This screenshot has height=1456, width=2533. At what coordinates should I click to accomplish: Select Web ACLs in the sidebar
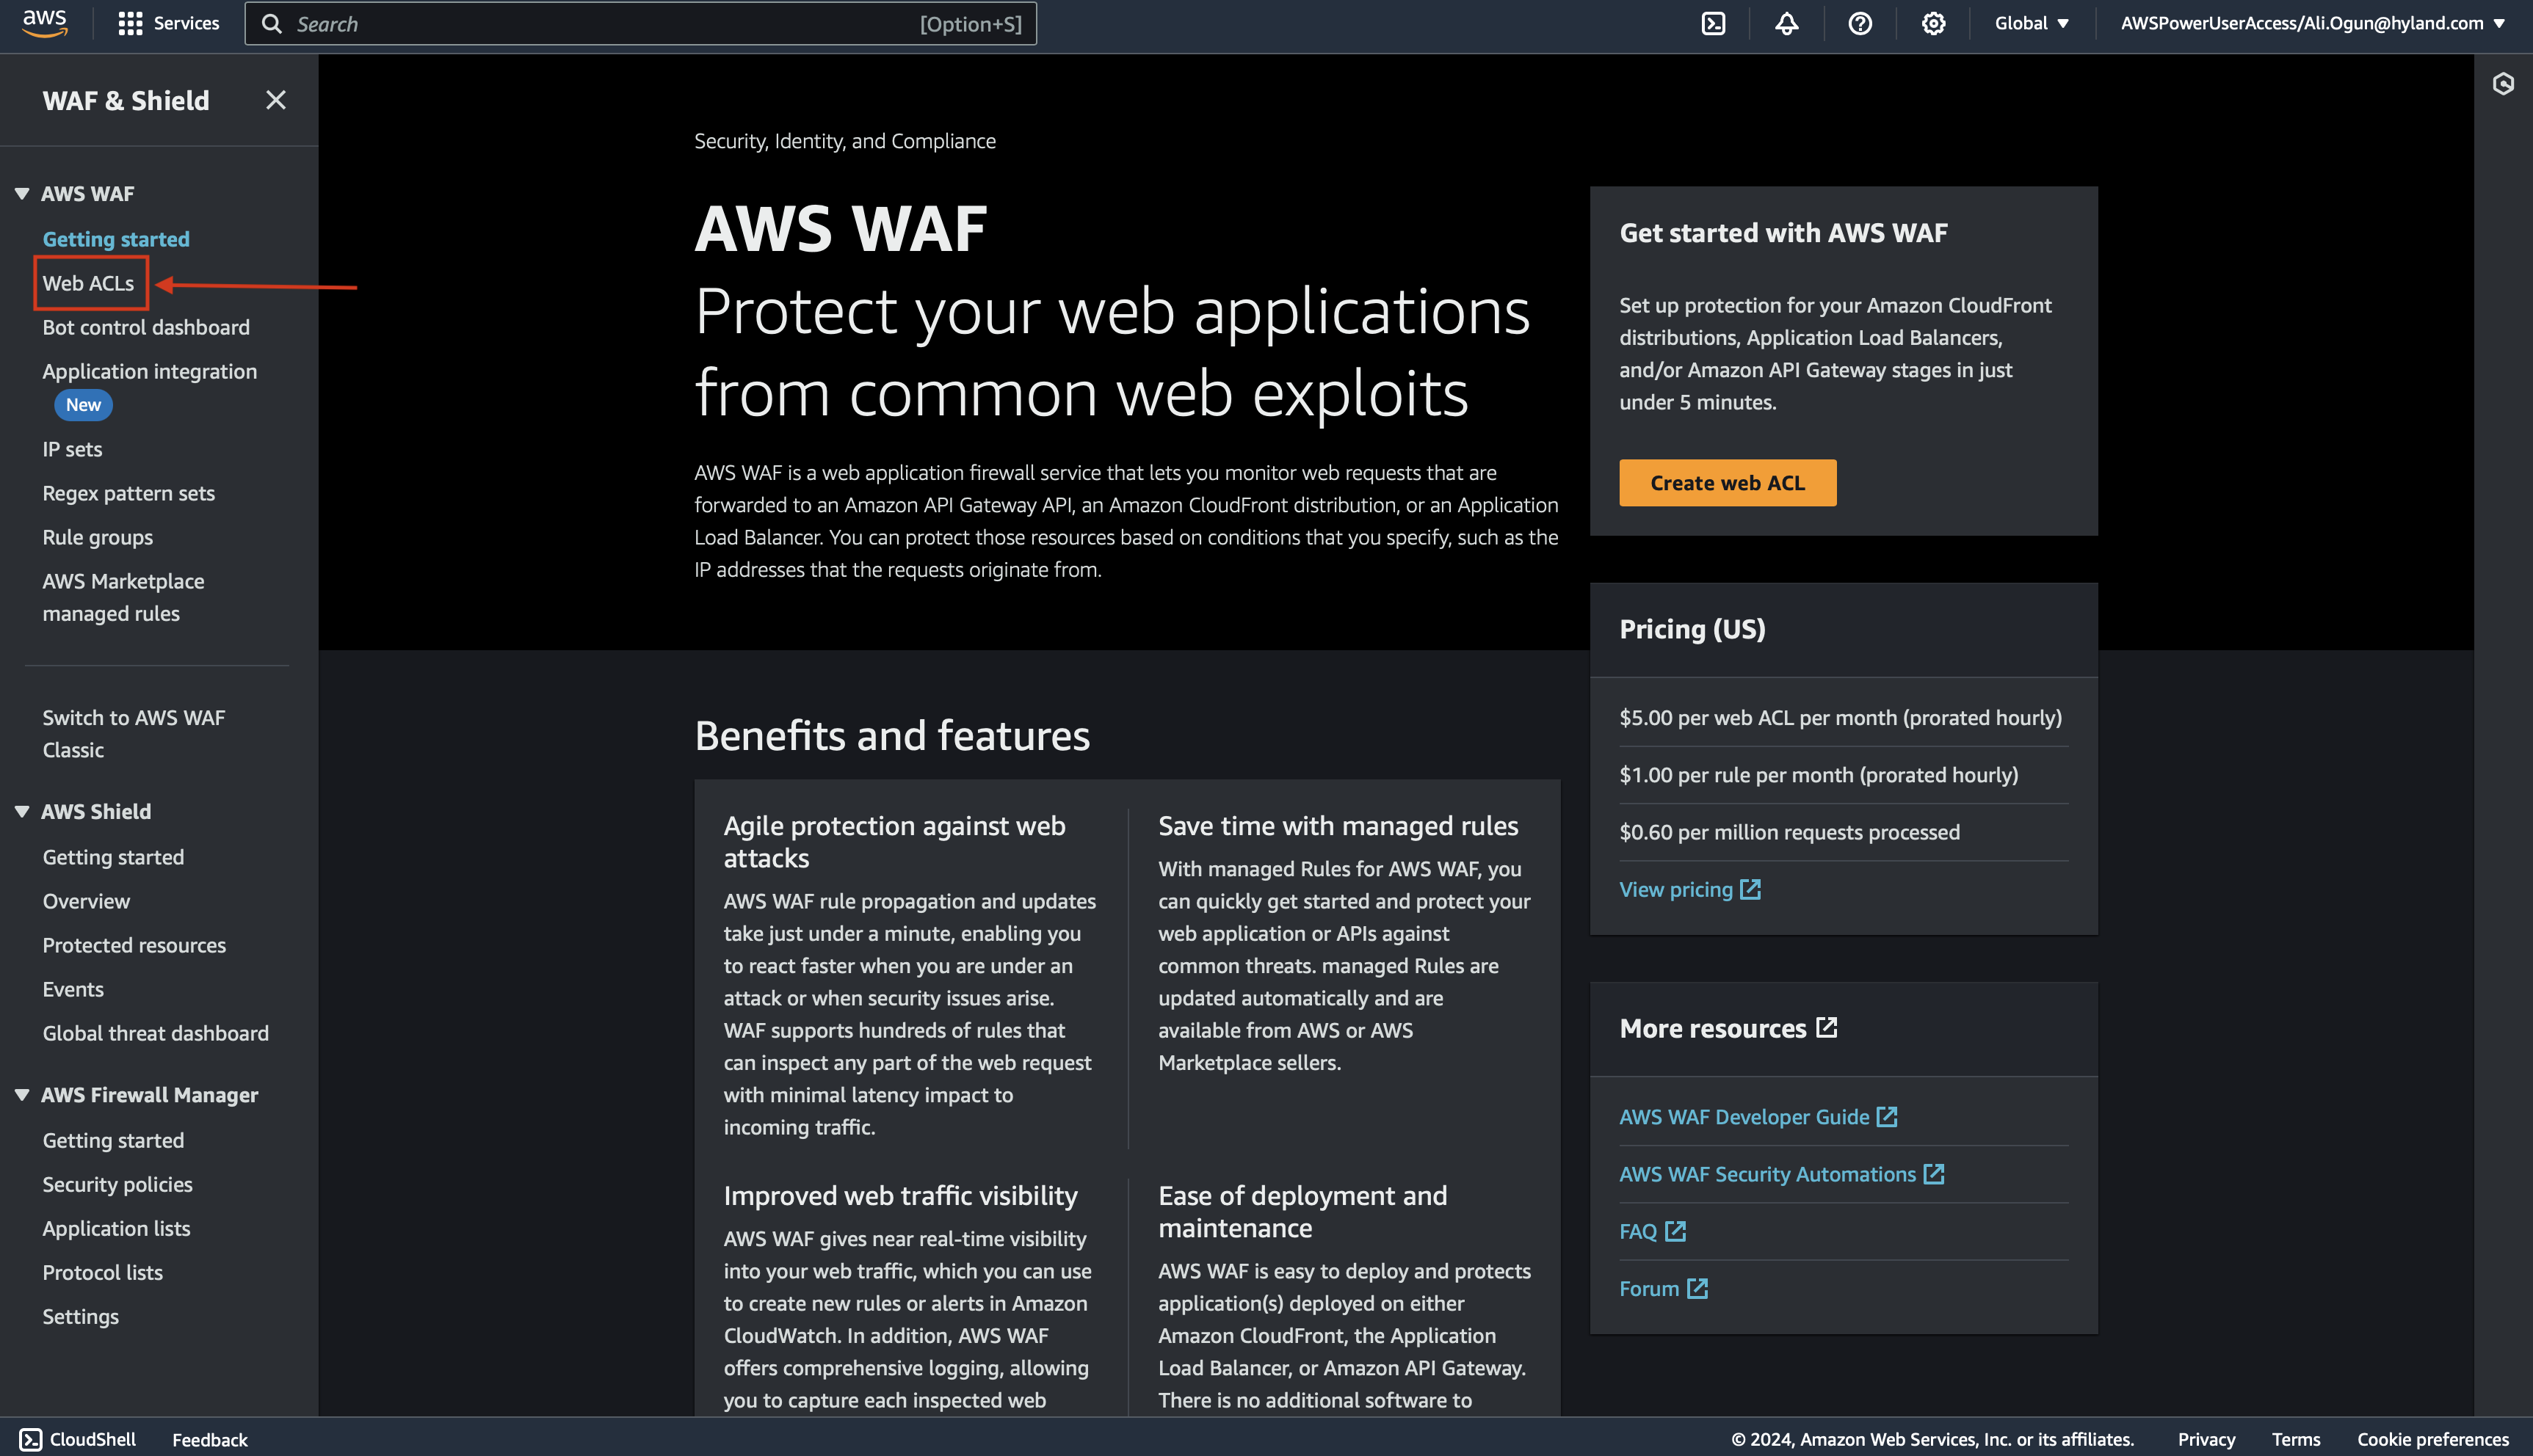point(88,283)
